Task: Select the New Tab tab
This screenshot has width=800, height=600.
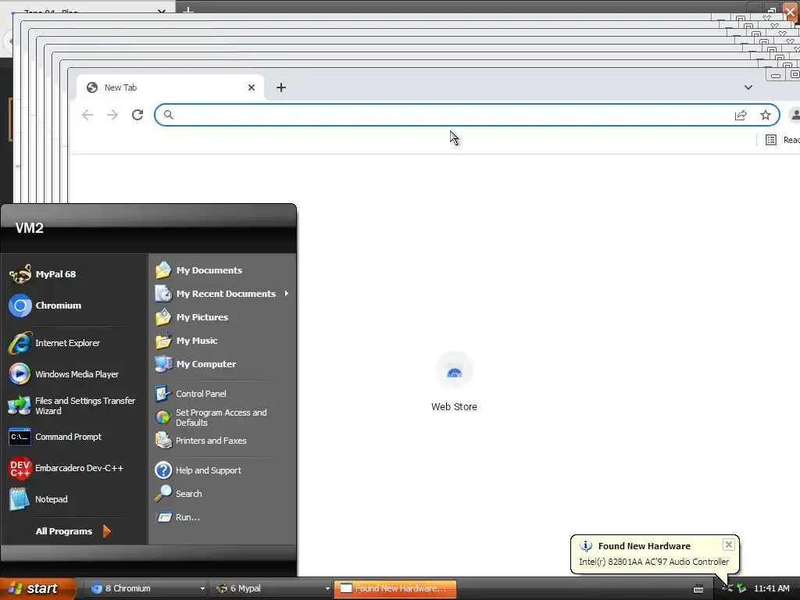Action: [170, 87]
